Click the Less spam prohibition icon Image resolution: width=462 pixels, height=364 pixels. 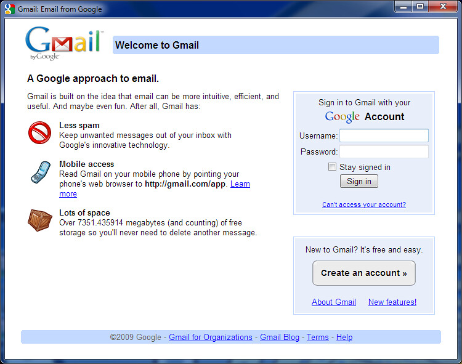[40, 133]
